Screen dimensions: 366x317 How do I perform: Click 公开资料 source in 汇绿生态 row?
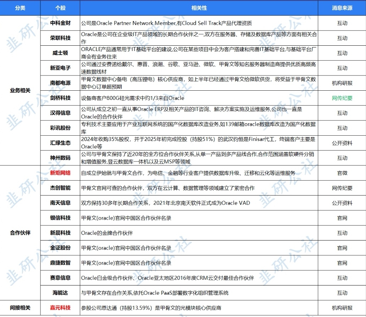[342, 143]
